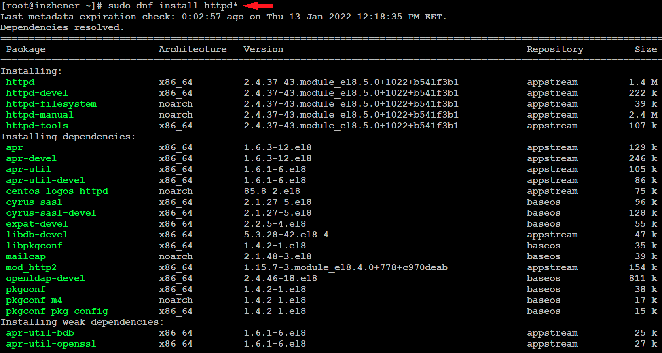Viewport: 662px width, 353px height.
Task: Click the 'httpd-manual' package name
Action: click(40, 115)
